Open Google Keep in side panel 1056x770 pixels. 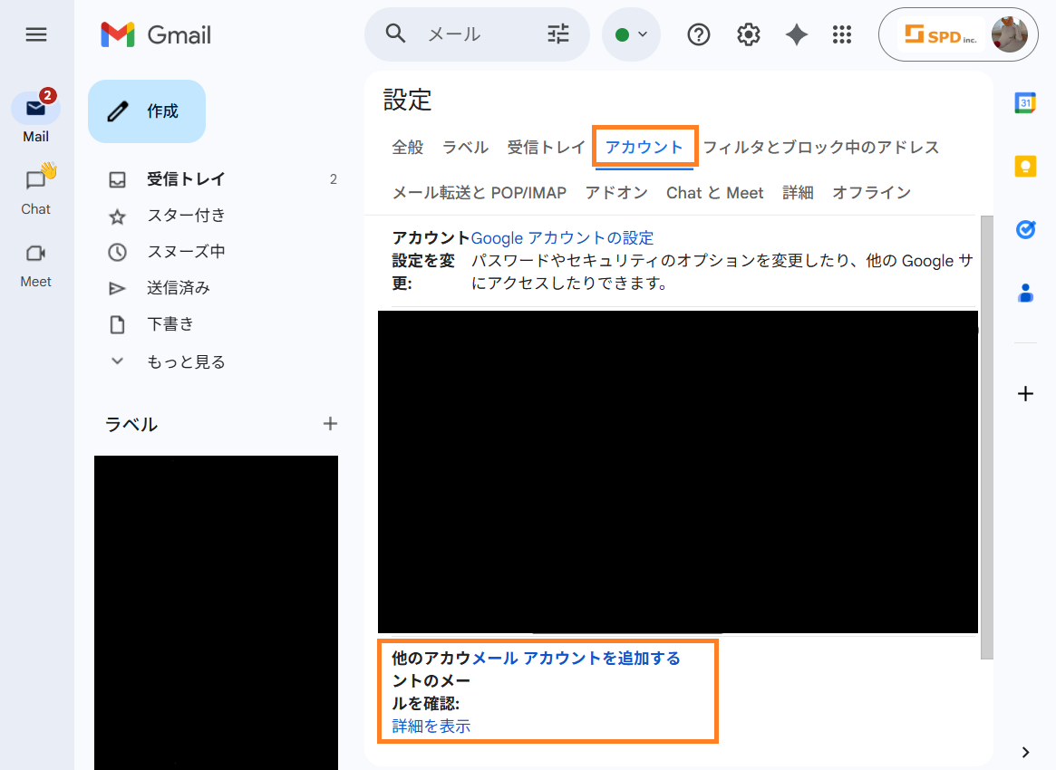pyautogui.click(x=1025, y=167)
